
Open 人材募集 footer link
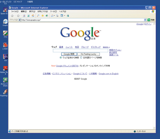point(93,74)
